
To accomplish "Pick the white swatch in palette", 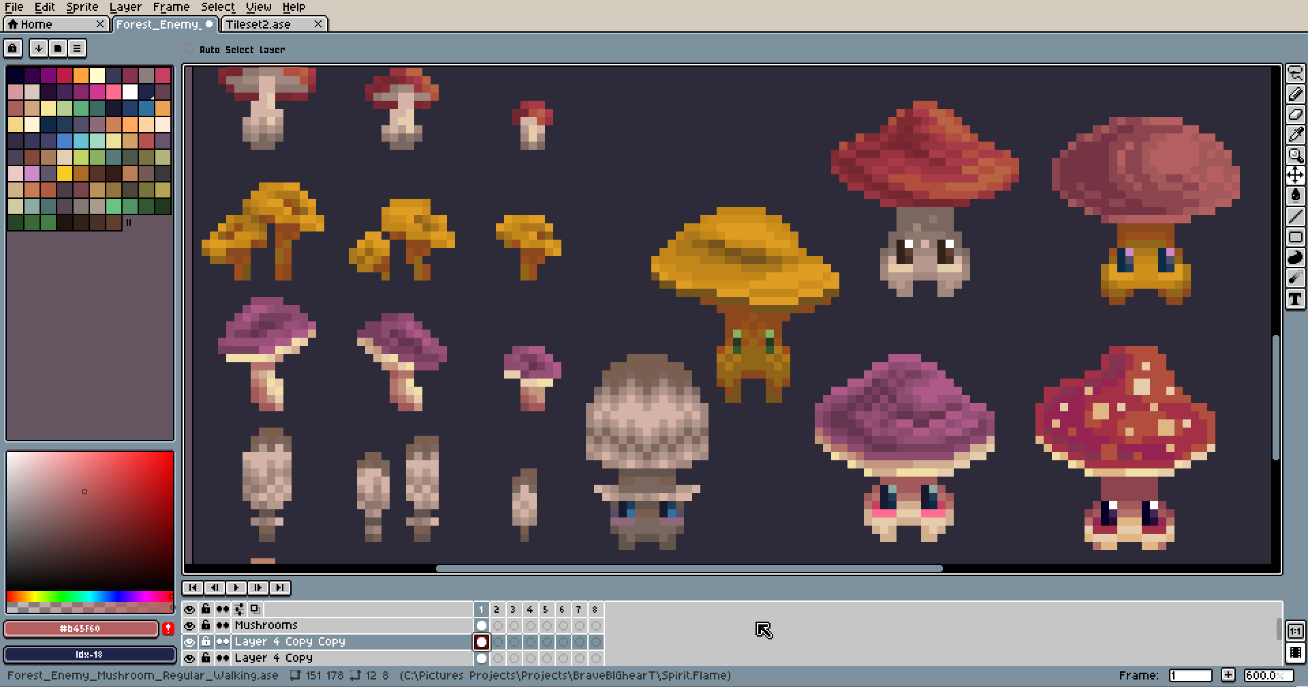I will pyautogui.click(x=130, y=91).
